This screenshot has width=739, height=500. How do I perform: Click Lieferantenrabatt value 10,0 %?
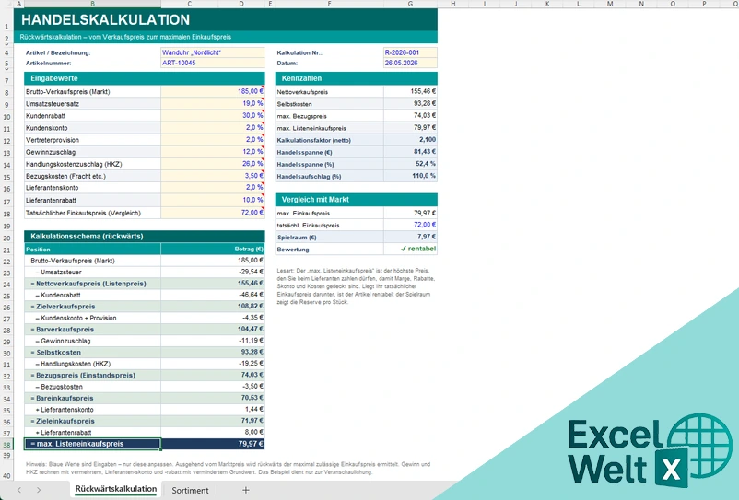point(213,200)
